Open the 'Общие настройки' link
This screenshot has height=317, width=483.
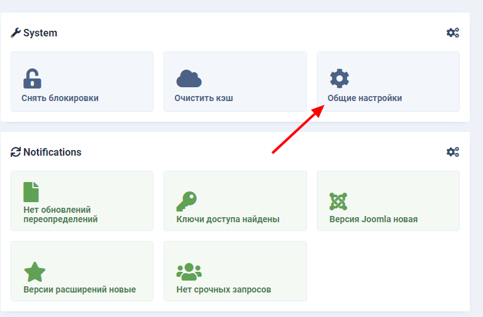point(388,82)
